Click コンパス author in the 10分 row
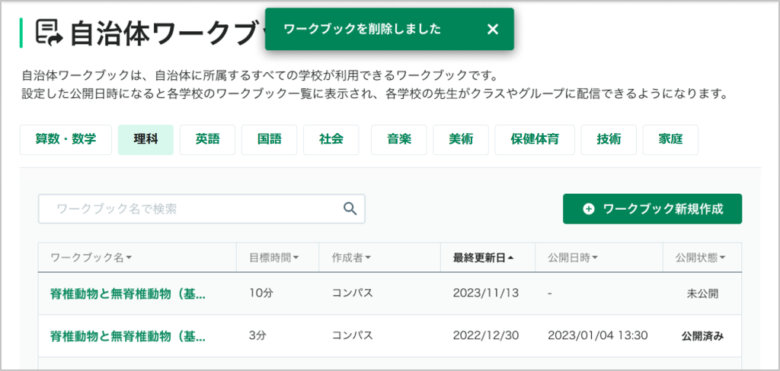Image resolution: width=780 pixels, height=371 pixels. [352, 293]
